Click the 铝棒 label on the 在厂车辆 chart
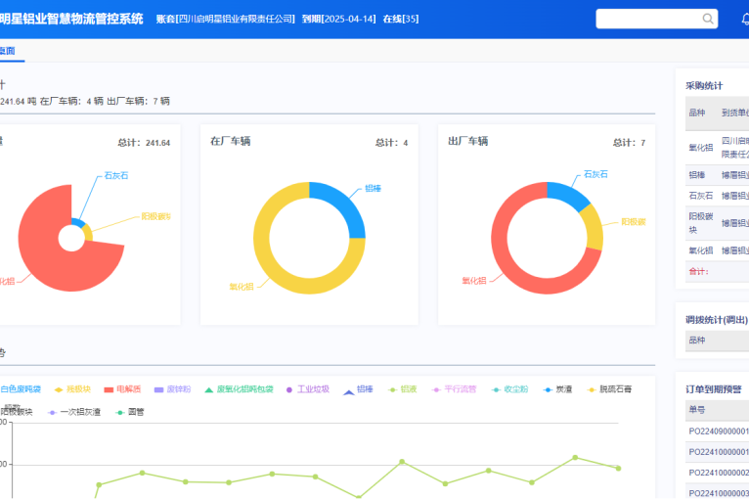This screenshot has width=749, height=499. [374, 188]
